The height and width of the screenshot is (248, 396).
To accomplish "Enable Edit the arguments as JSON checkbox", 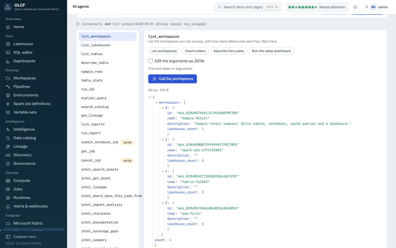I will point(150,61).
